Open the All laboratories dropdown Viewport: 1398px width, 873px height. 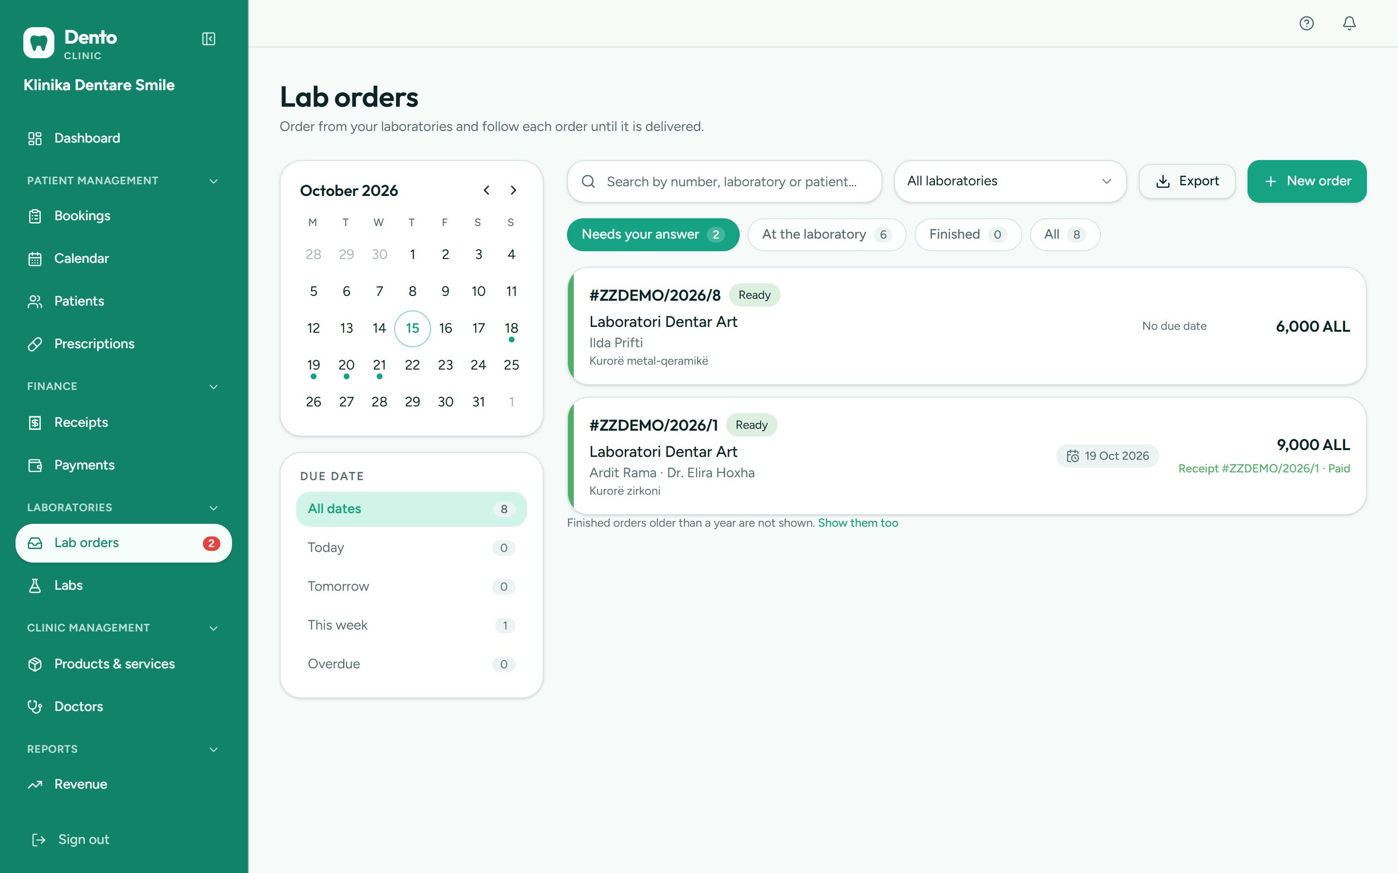[x=1010, y=181]
